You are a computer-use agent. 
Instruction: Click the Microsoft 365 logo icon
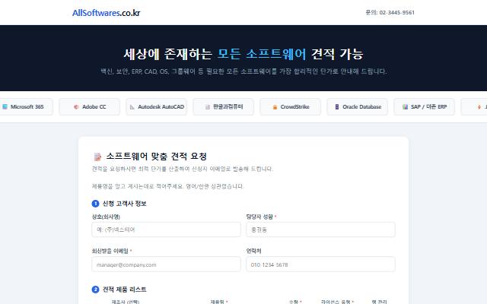pos(5,106)
